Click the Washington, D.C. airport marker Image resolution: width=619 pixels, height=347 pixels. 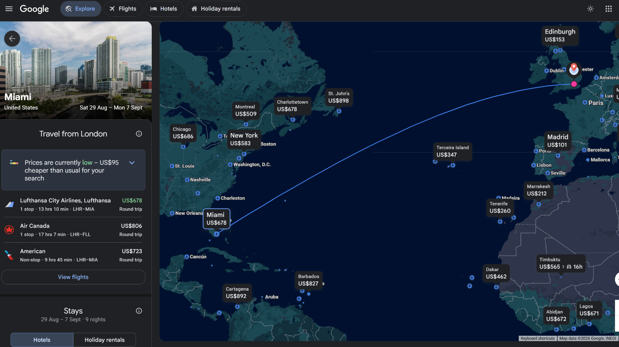click(230, 165)
